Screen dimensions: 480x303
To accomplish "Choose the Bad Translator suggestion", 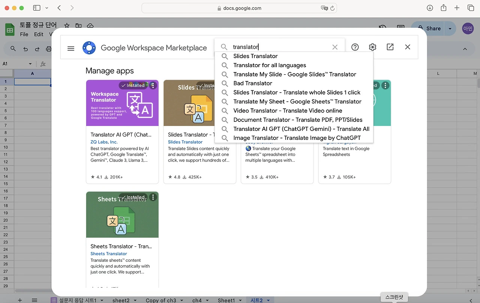I will pyautogui.click(x=294, y=83).
